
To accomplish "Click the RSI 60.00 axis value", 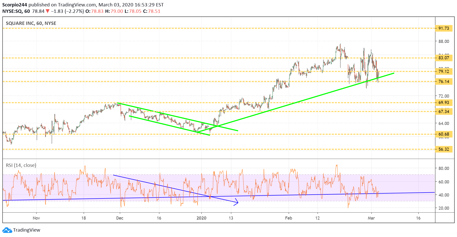I will (444, 182).
